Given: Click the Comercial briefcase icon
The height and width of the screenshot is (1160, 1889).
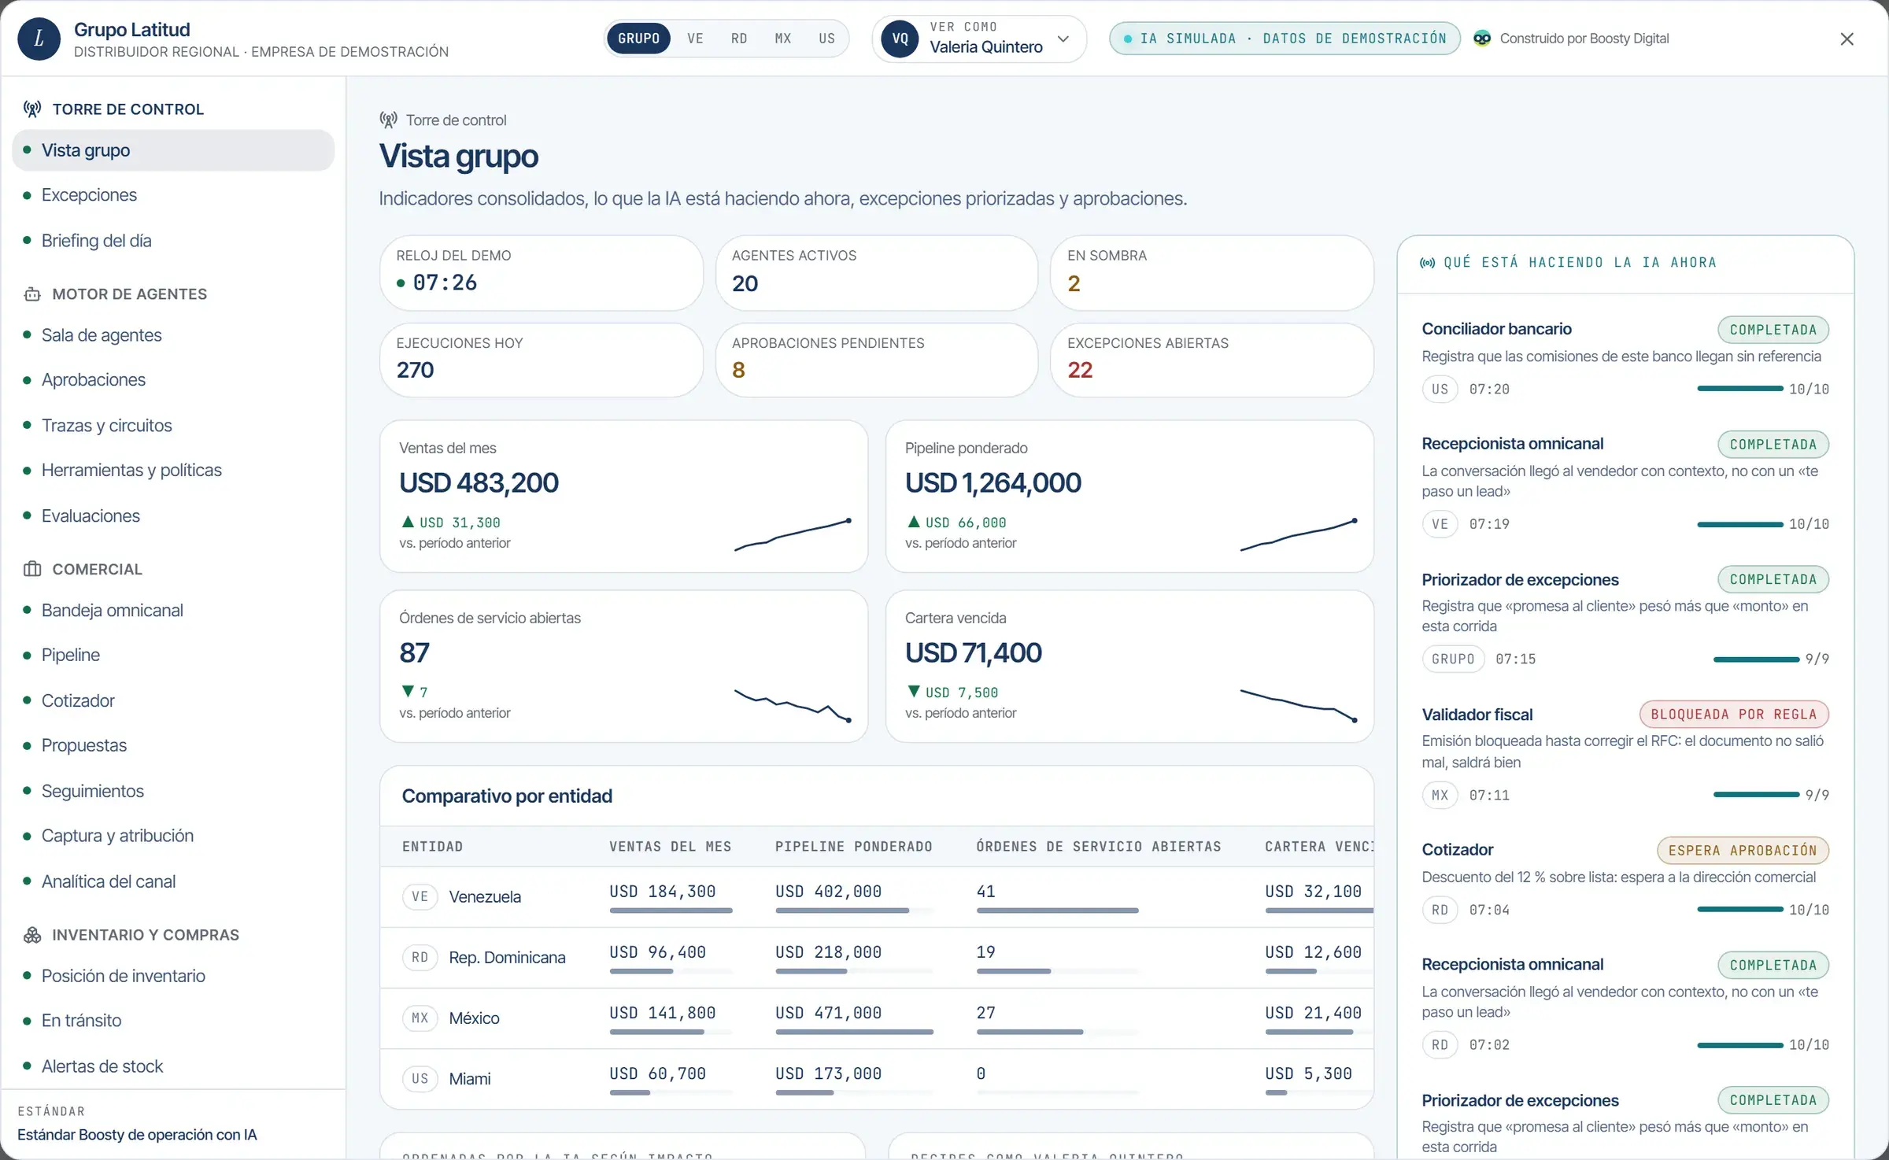Looking at the screenshot, I should click(x=32, y=569).
